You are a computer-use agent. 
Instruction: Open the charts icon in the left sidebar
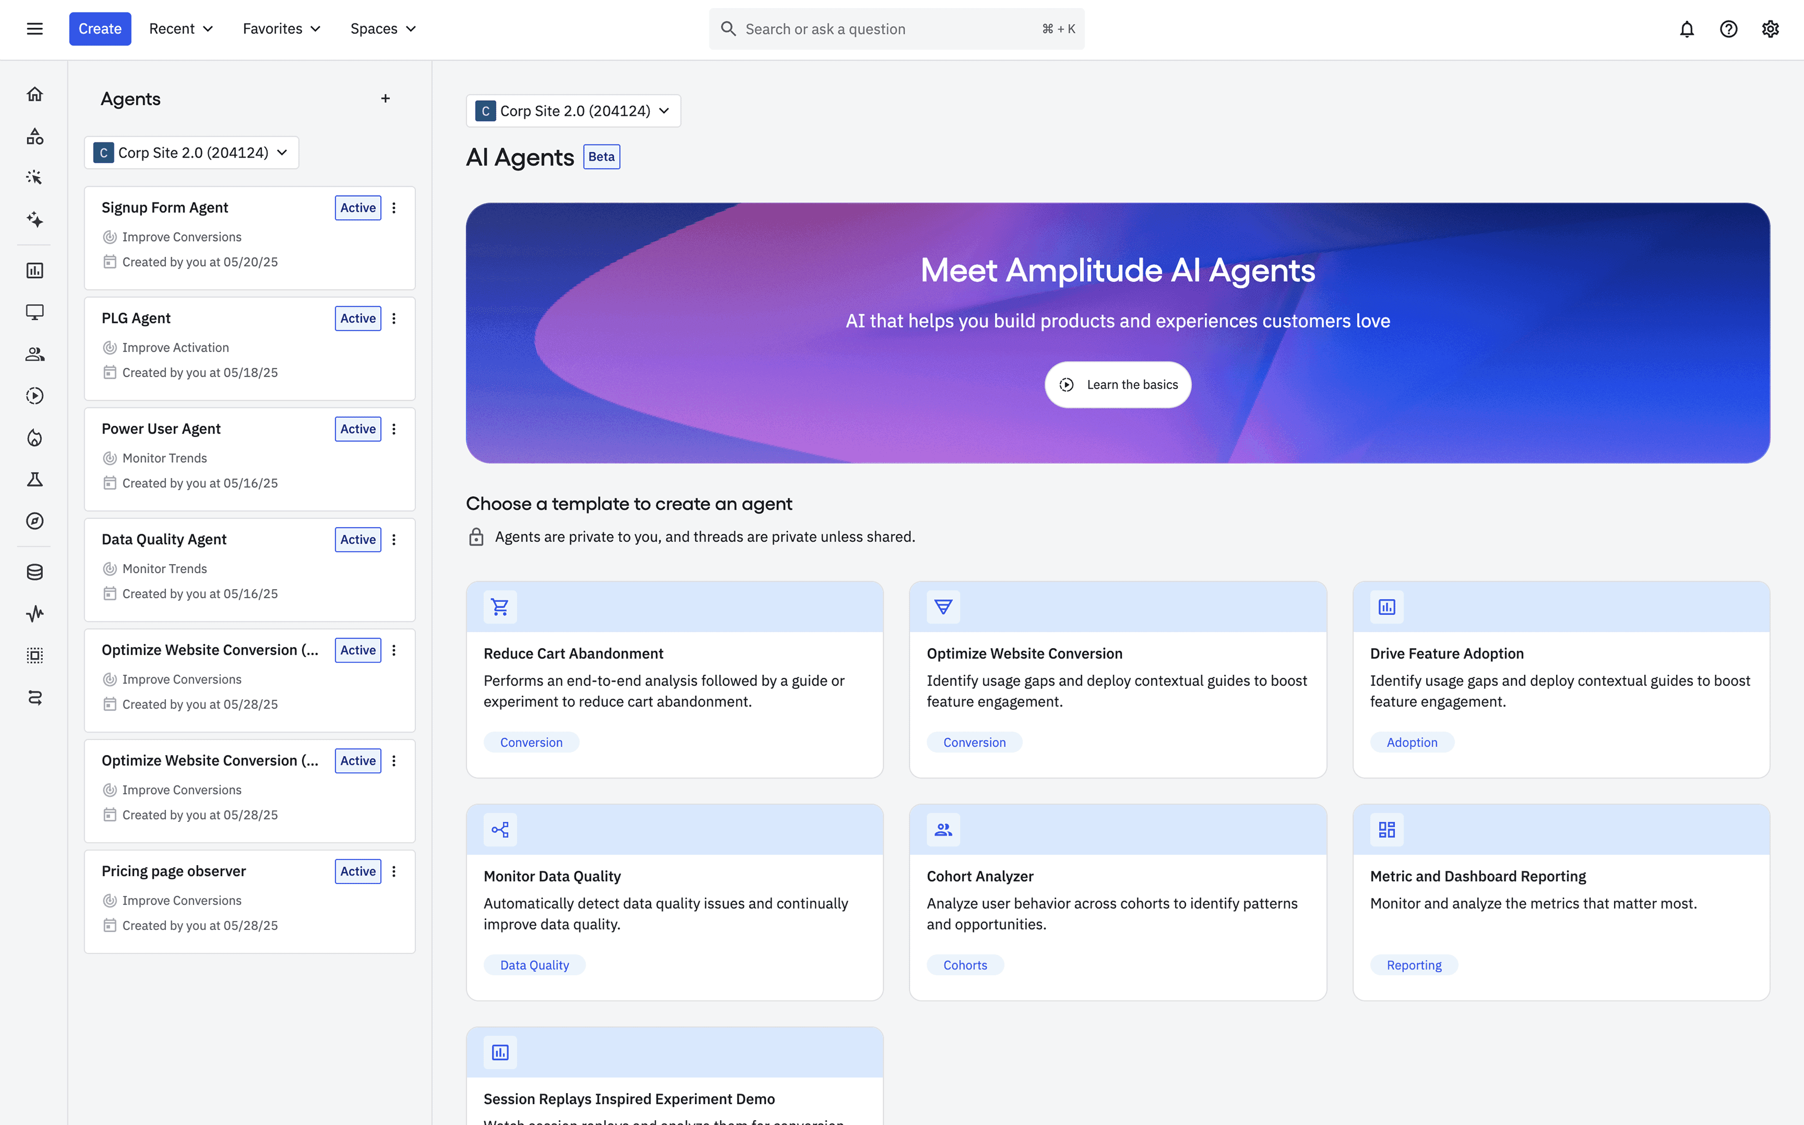pos(34,270)
